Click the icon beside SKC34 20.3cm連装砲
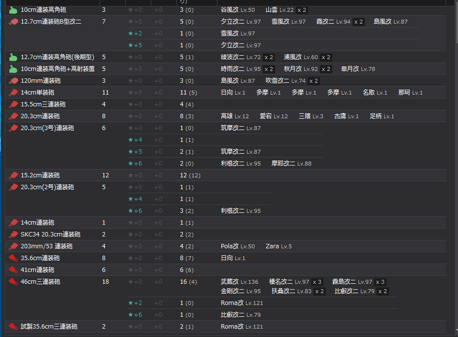Screen dimensions: 458x337 (x=13, y=235)
